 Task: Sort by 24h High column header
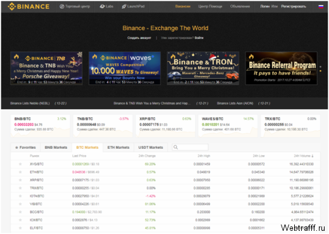click(204, 156)
